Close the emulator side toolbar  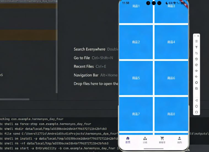coord(198,36)
